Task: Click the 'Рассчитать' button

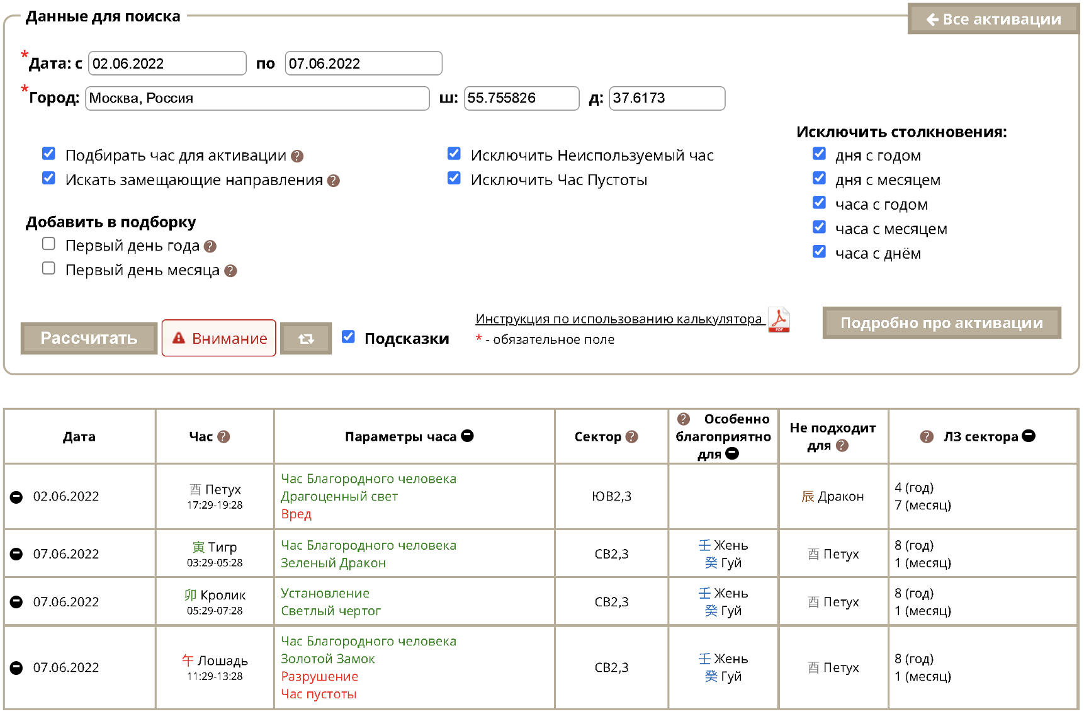Action: [x=89, y=339]
